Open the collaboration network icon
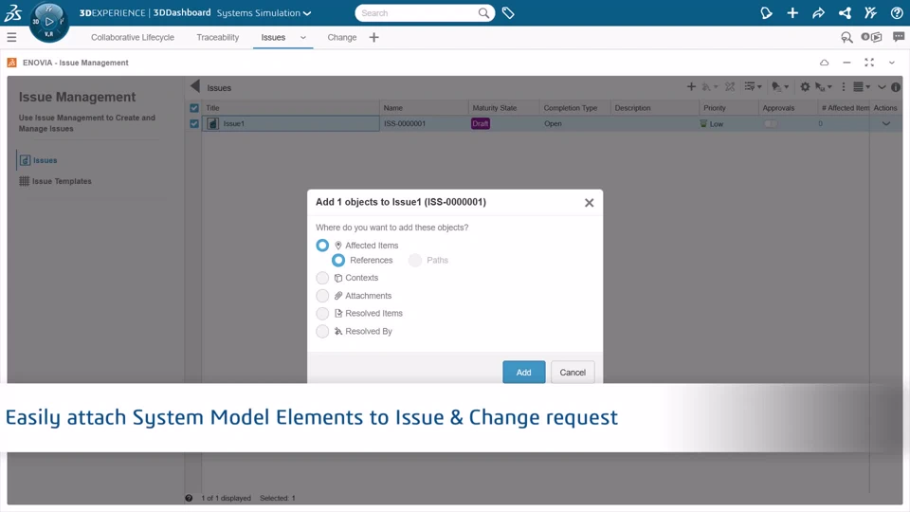The height and width of the screenshot is (512, 910). click(x=845, y=12)
